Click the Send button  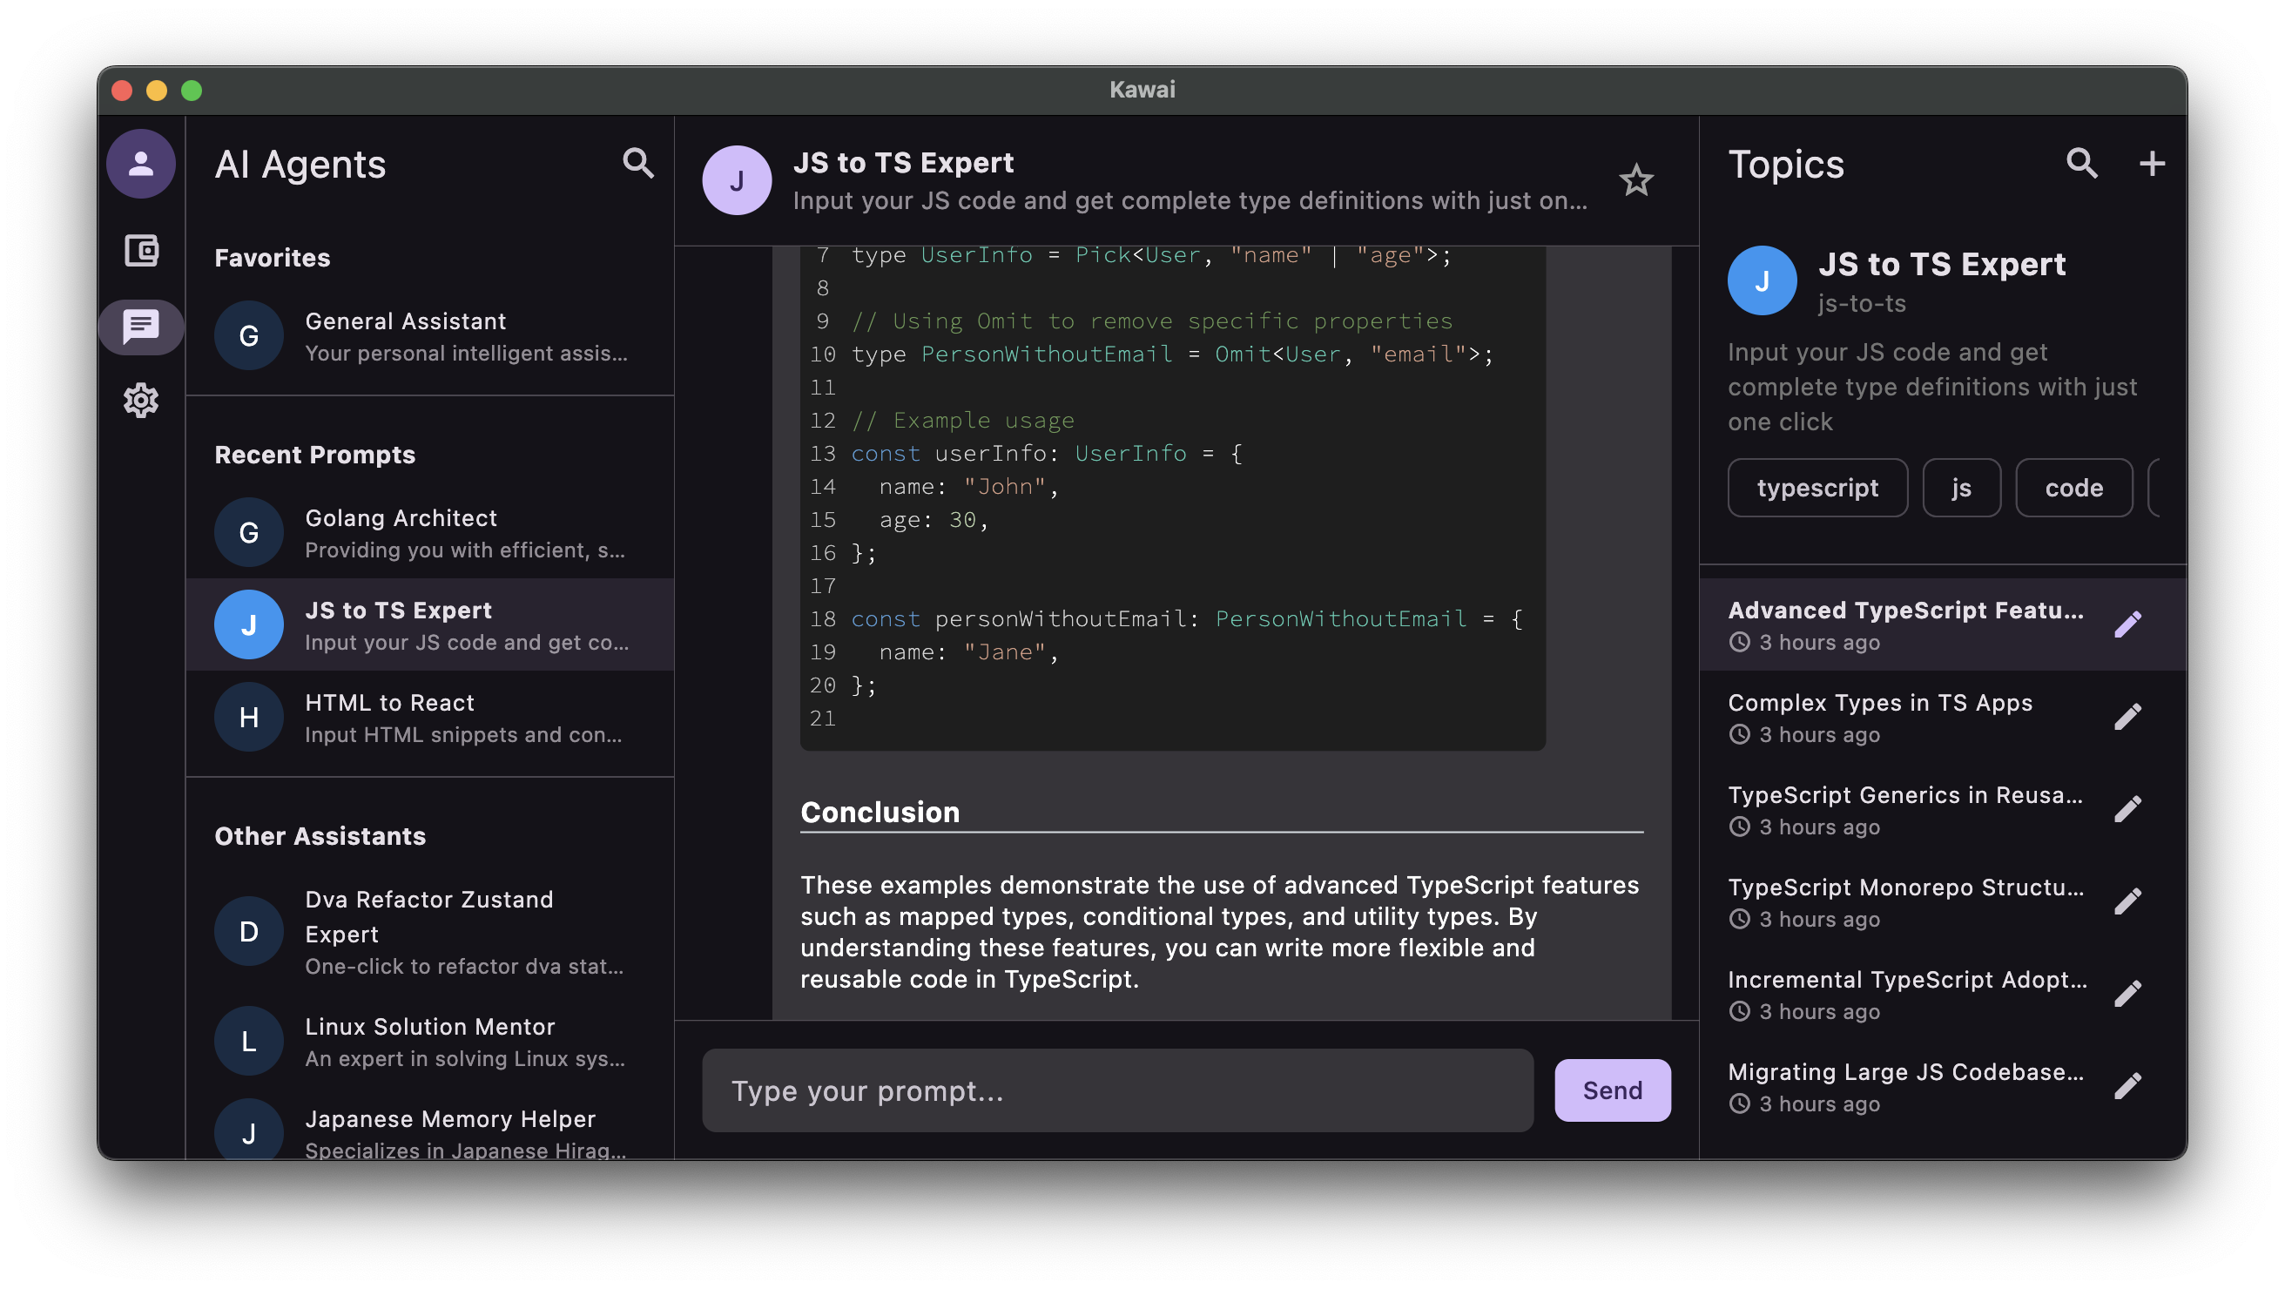(1612, 1090)
